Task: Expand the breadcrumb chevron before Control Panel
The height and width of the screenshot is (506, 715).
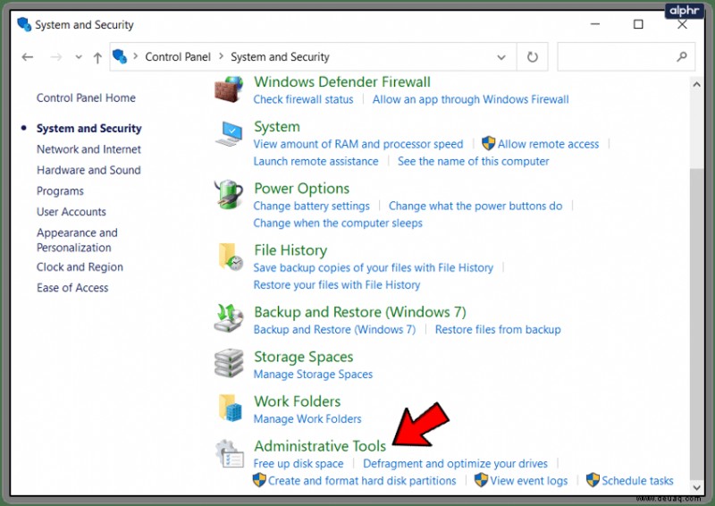Action: tap(136, 56)
